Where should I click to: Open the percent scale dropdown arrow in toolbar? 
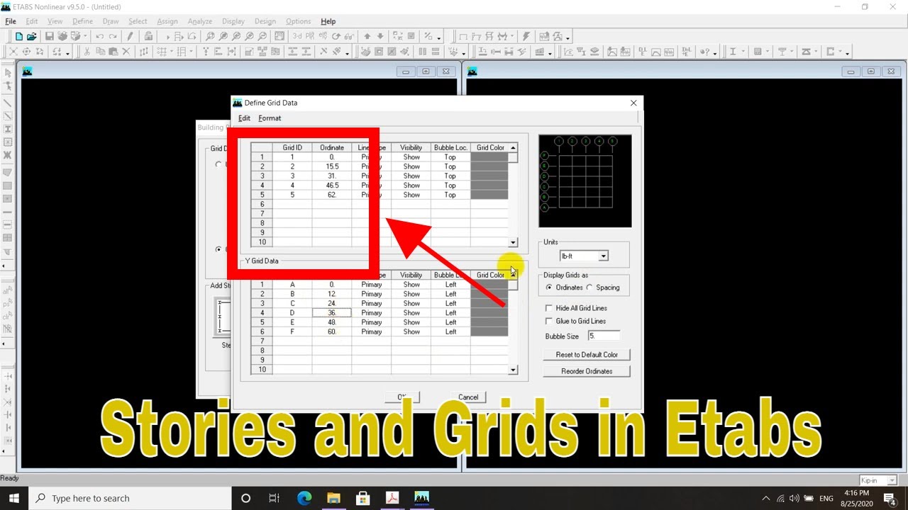coord(438,39)
